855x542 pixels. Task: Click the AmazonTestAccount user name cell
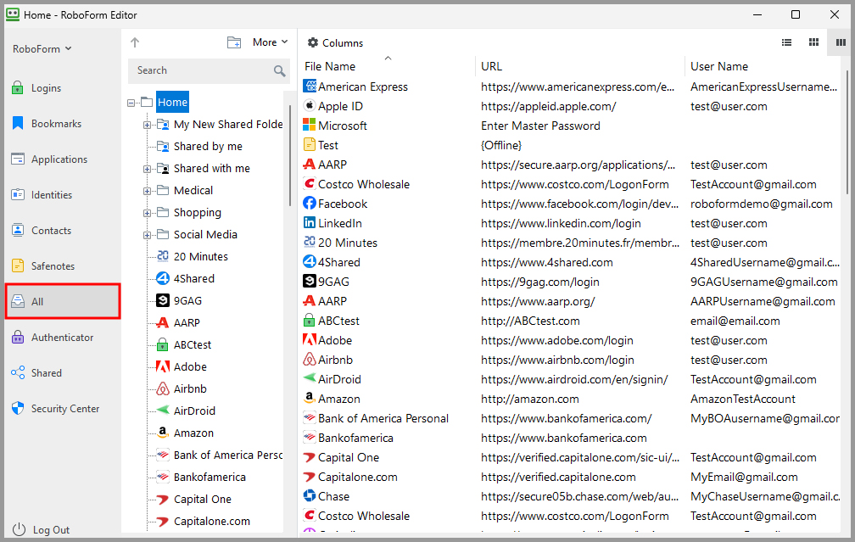[743, 399]
